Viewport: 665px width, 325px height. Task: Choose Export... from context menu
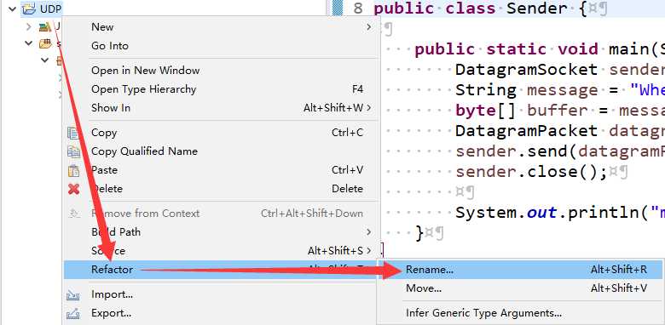(220, 313)
